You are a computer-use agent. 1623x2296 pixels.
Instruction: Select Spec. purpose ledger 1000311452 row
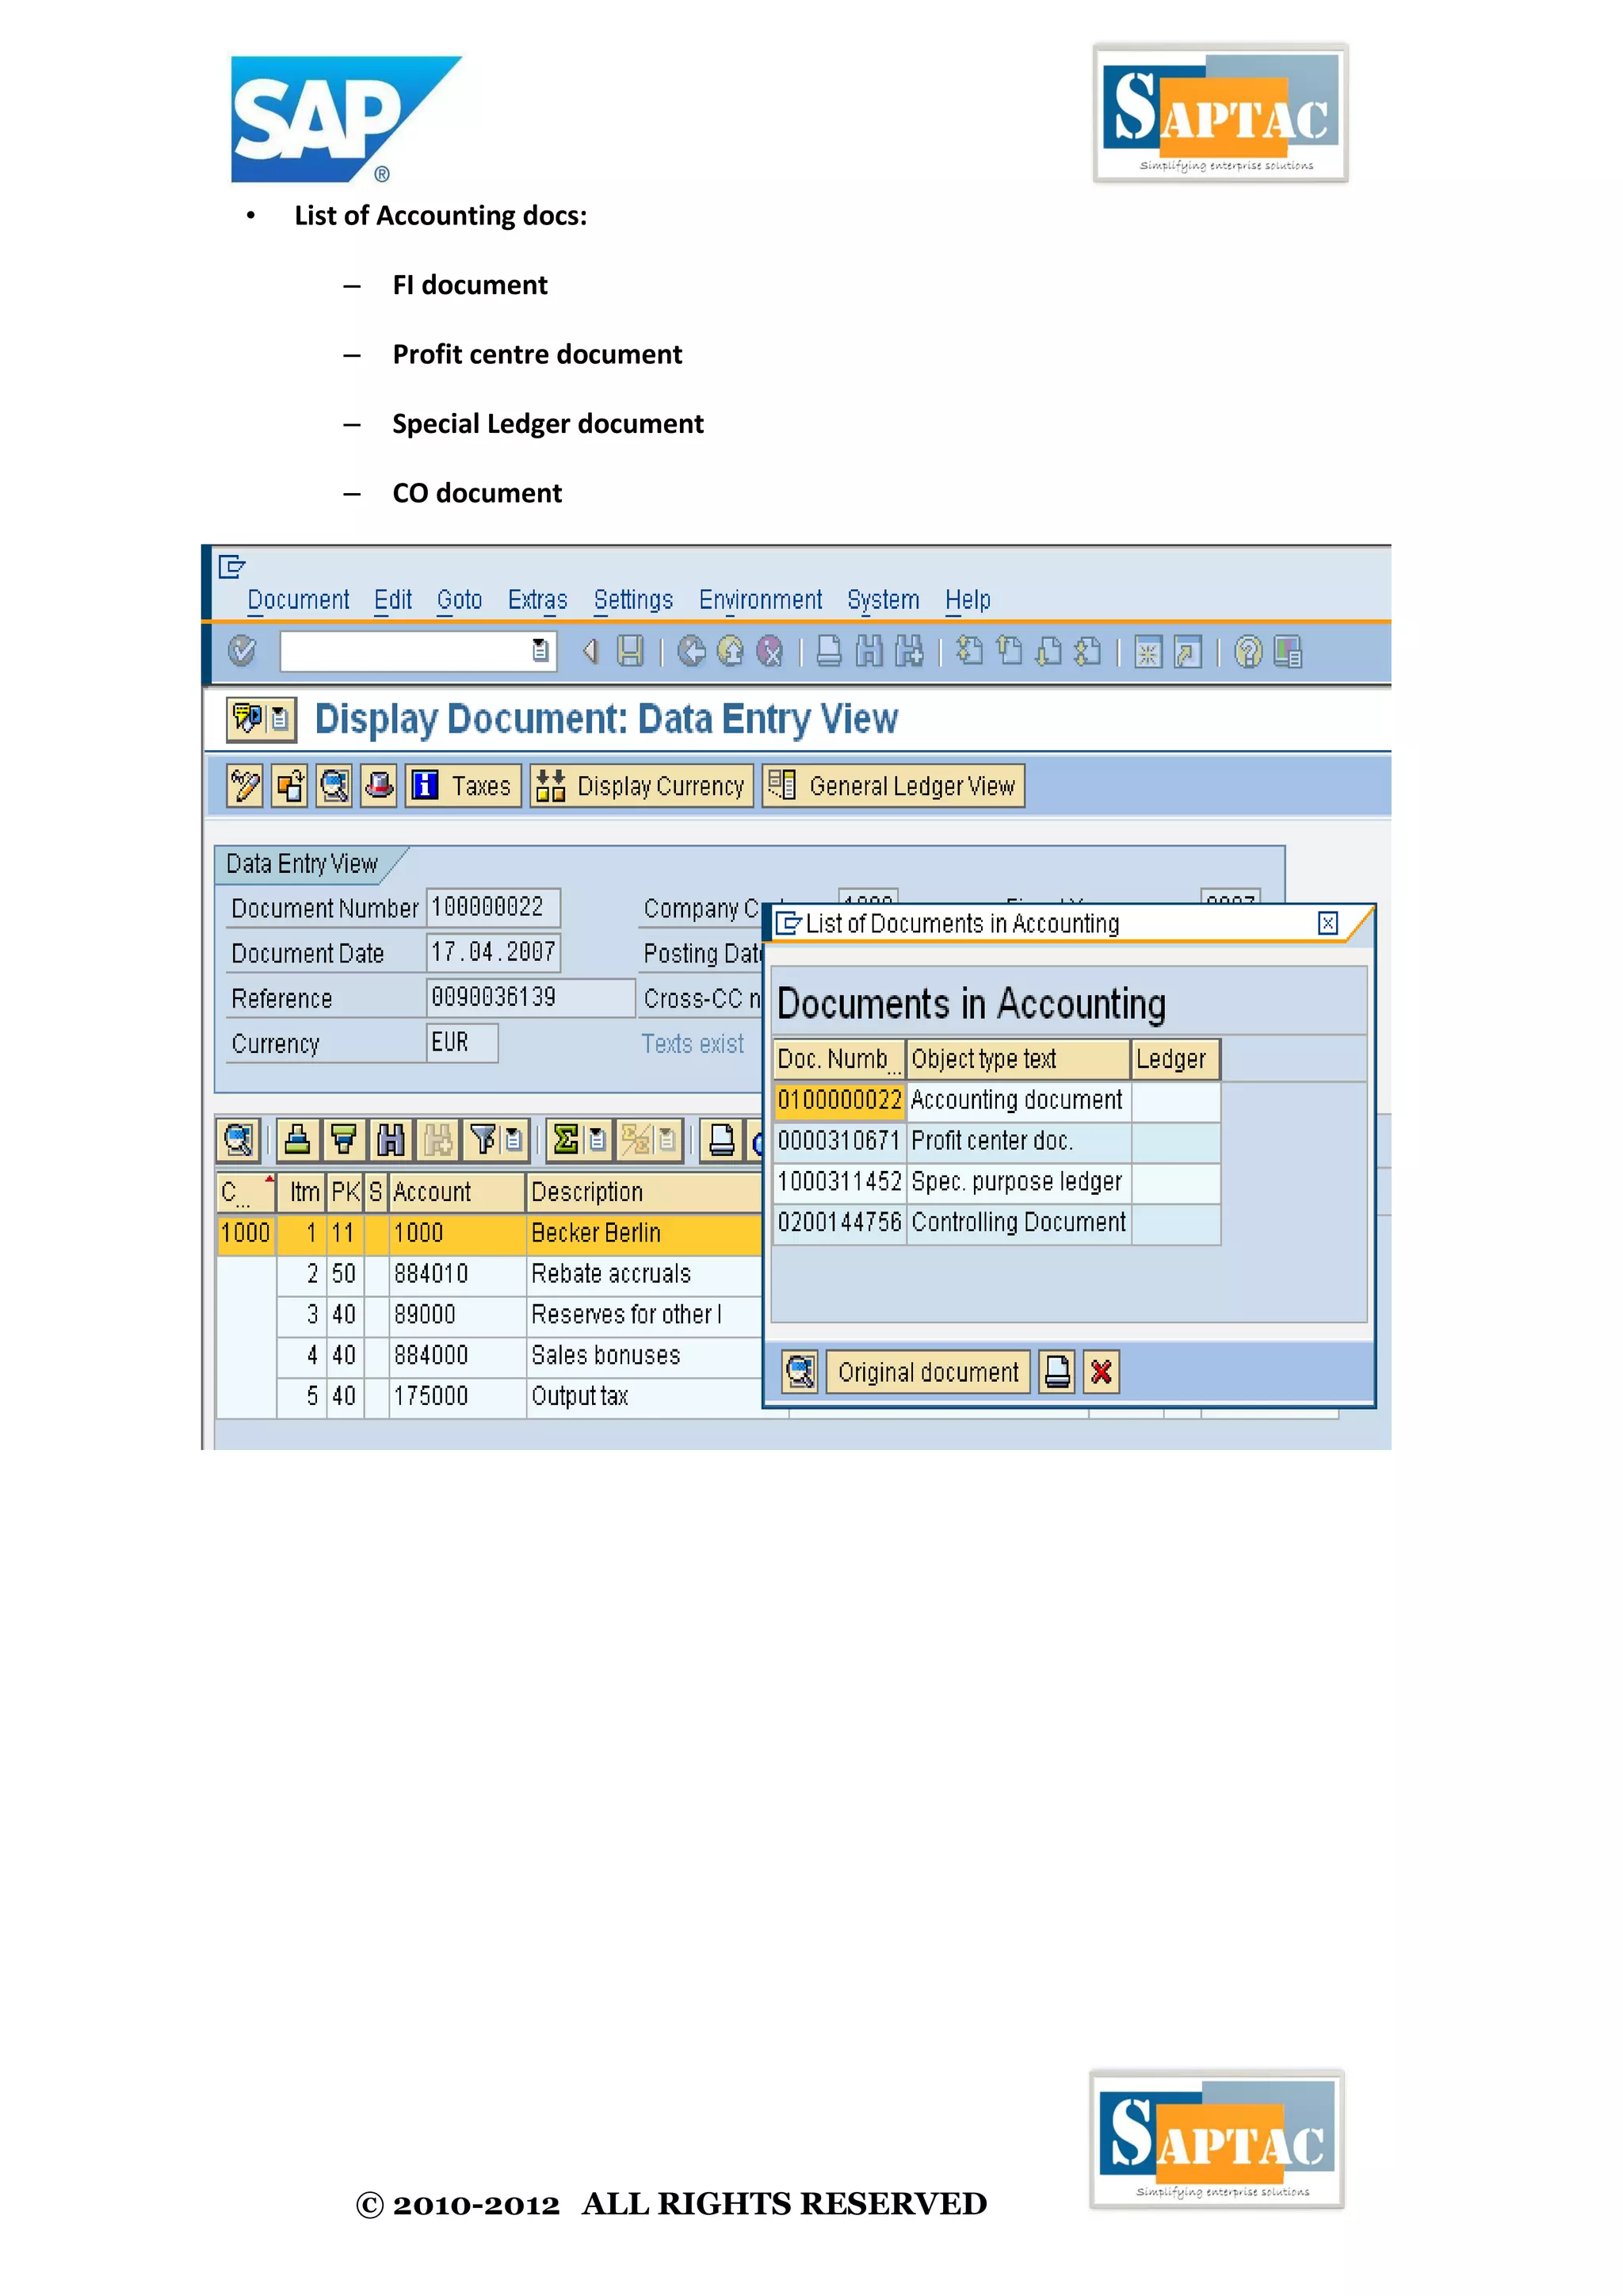[998, 1182]
